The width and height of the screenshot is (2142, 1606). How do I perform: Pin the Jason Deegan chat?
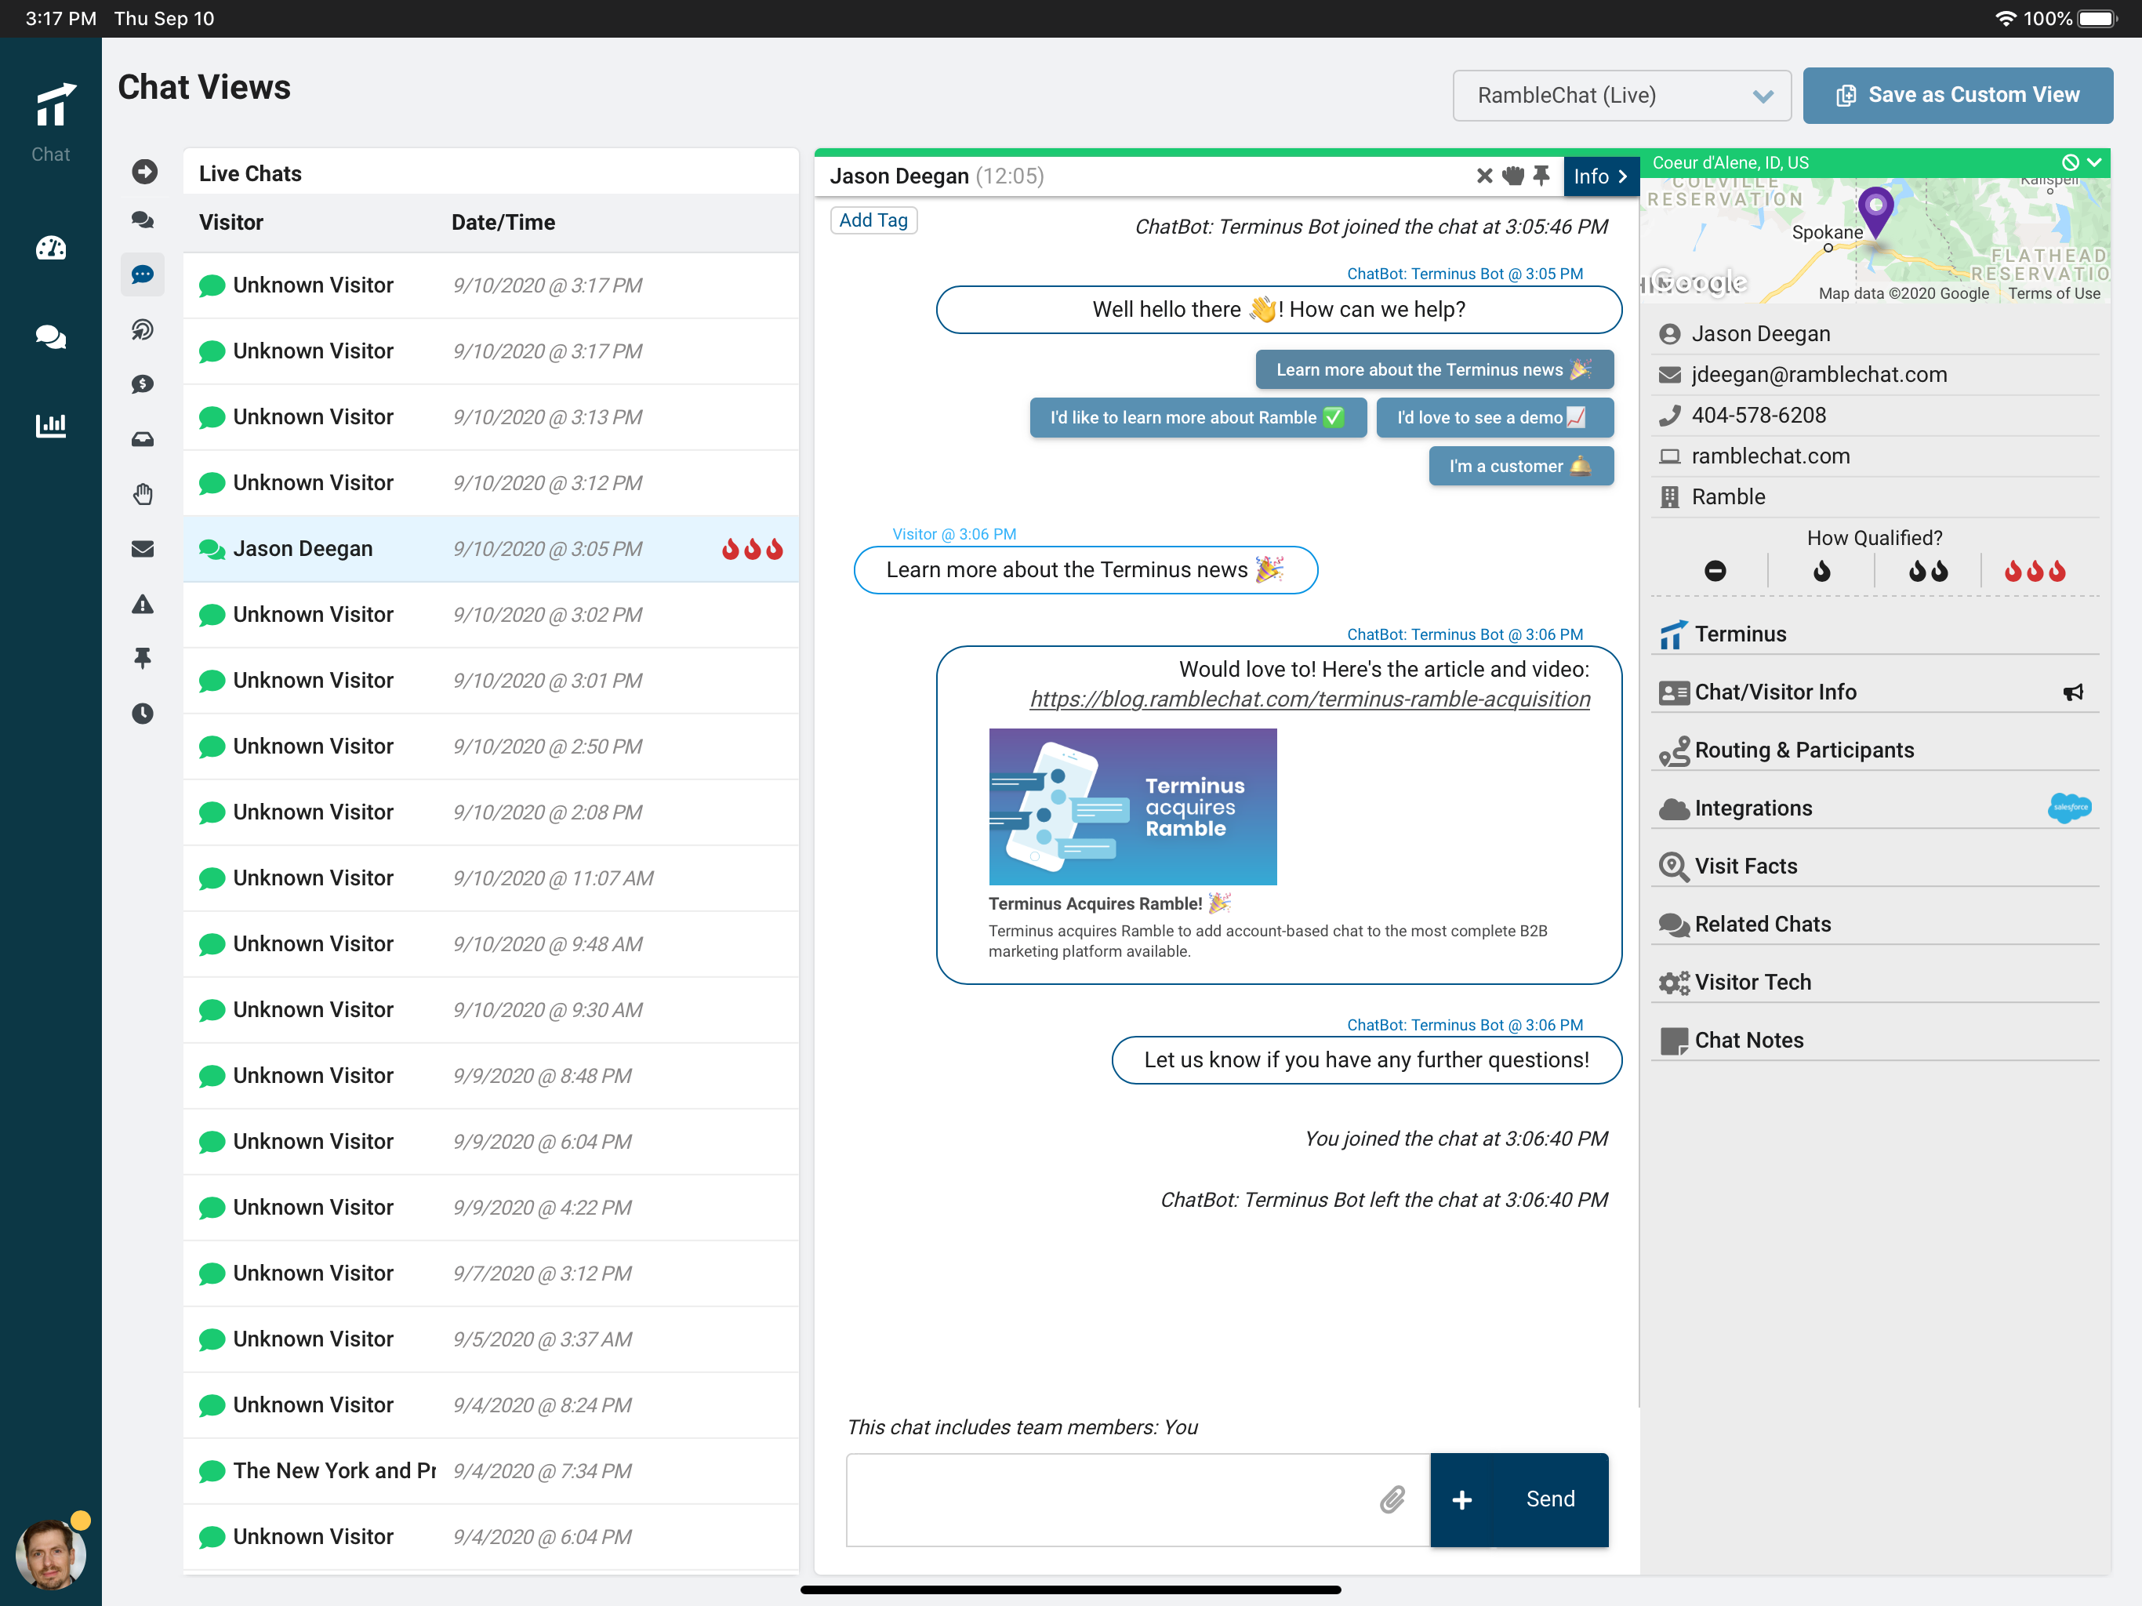(1541, 176)
